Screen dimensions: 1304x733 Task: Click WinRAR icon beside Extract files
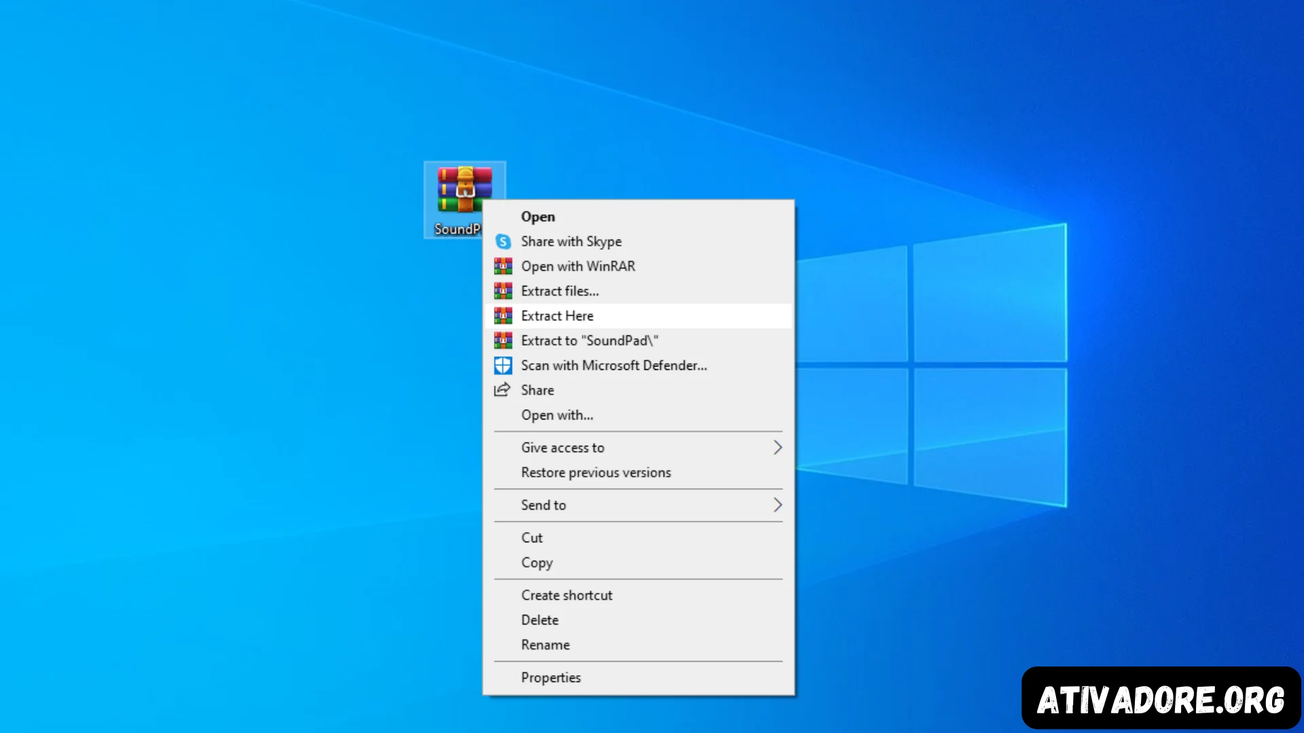click(x=503, y=291)
